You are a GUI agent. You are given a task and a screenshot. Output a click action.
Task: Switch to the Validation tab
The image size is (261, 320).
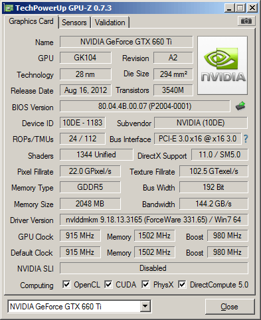coord(110,23)
